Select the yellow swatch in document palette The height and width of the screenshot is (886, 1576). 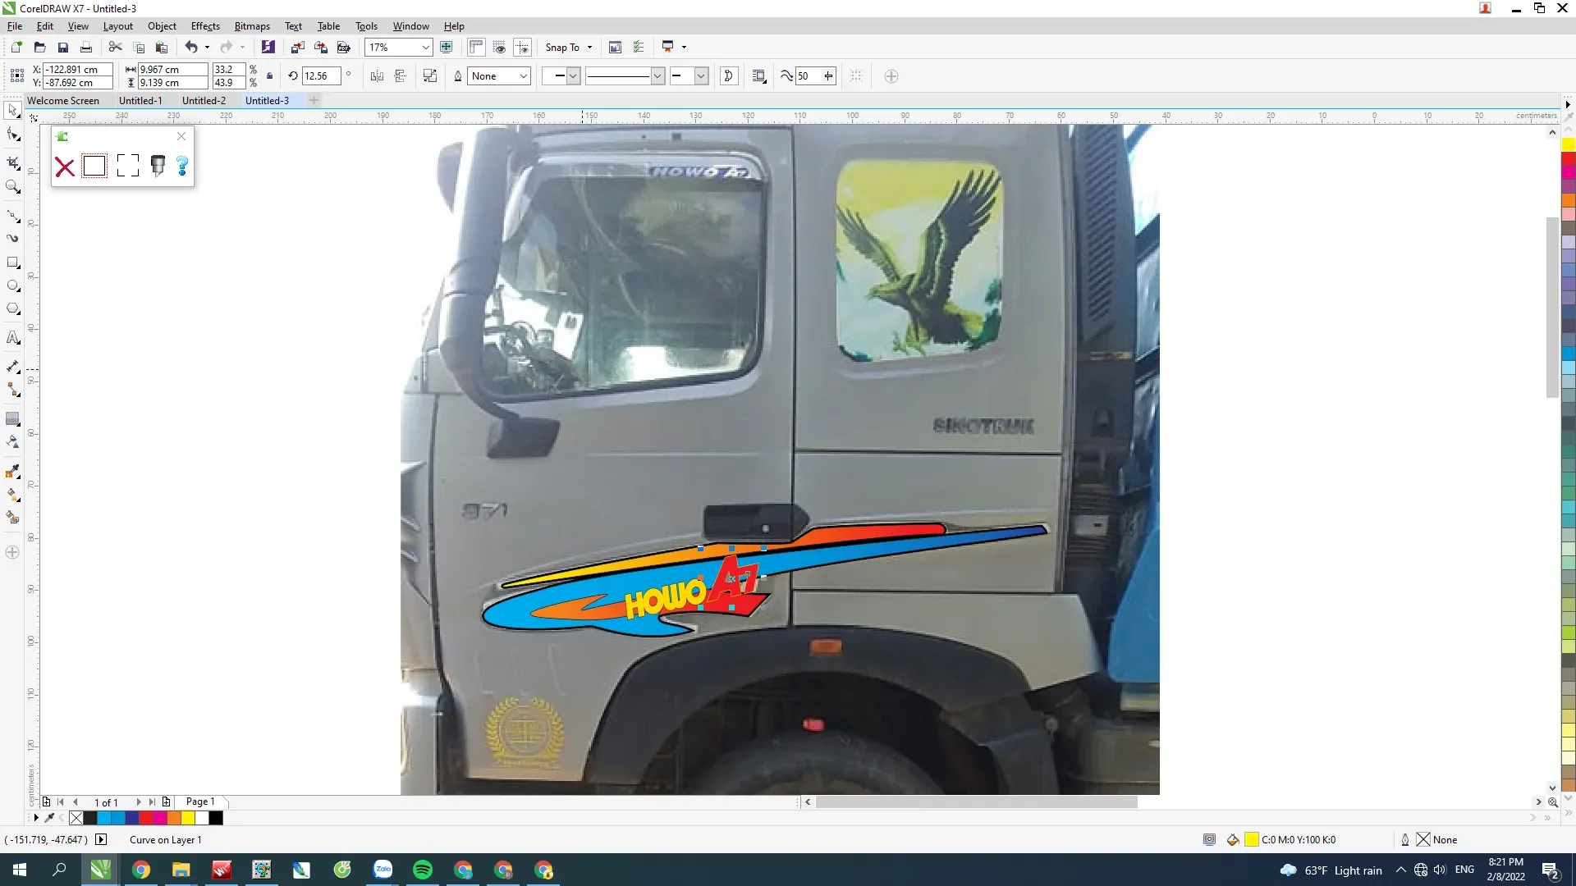click(188, 818)
